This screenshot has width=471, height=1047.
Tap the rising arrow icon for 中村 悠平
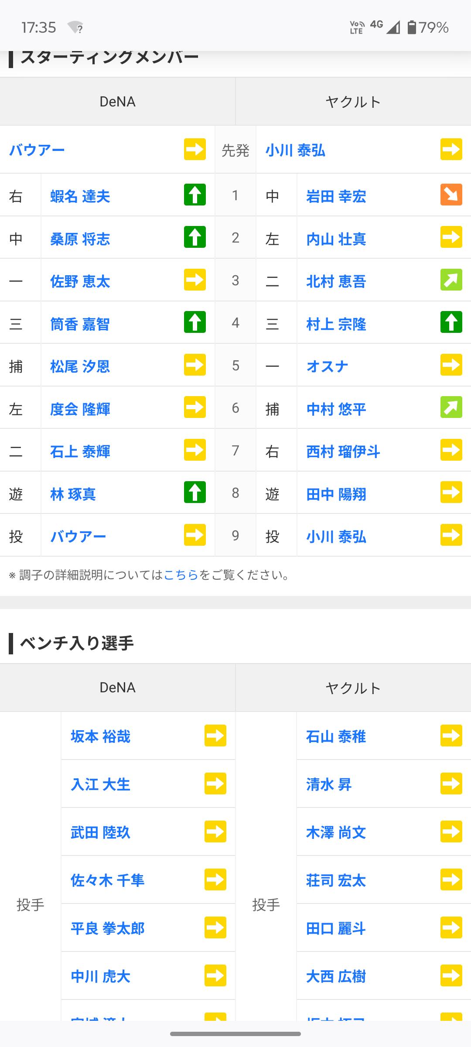pyautogui.click(x=451, y=407)
